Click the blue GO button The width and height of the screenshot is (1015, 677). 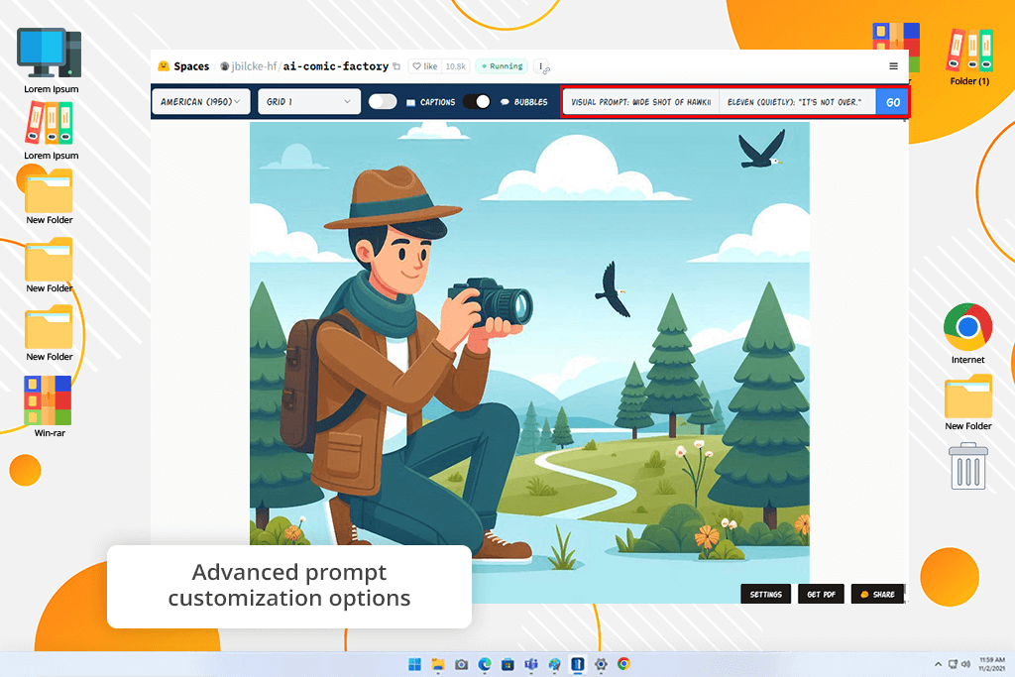point(893,102)
